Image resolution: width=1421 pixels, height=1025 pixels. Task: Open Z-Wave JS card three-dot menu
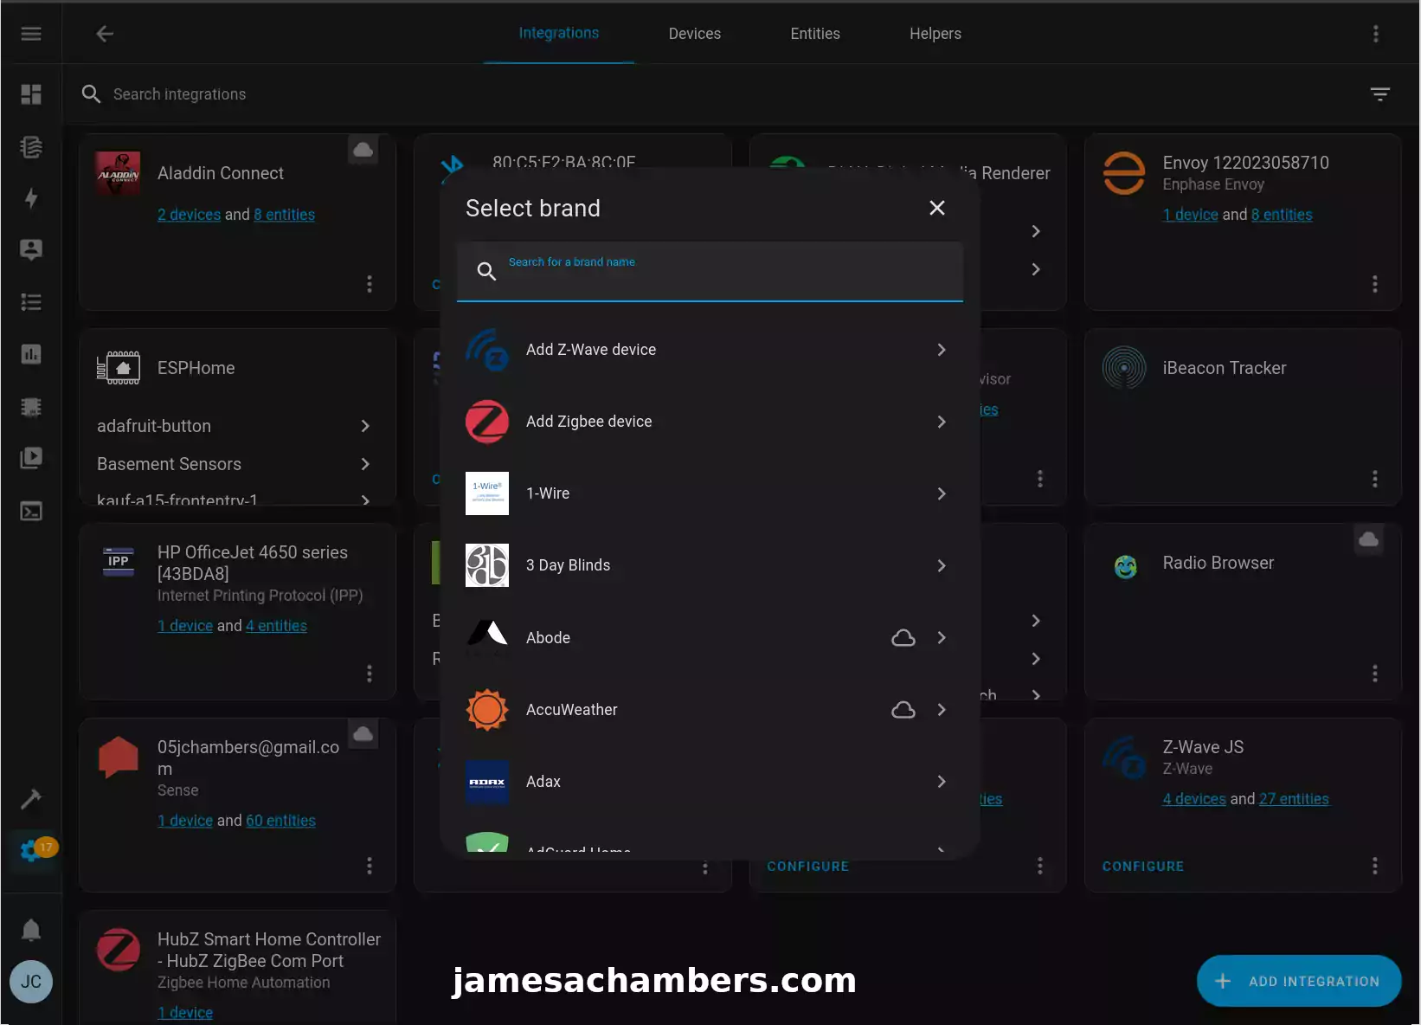[1375, 866]
